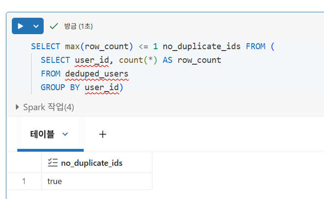This screenshot has width=324, height=199.
Task: Run the cell with the play button
Action: click(x=20, y=26)
